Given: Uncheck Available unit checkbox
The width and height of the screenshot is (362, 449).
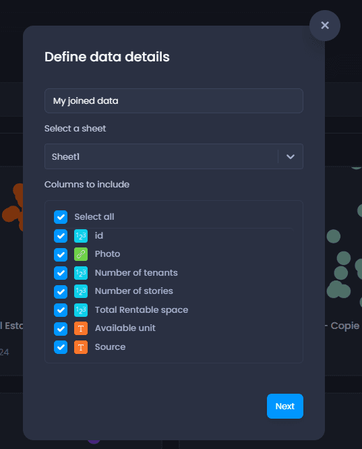Looking at the screenshot, I should pos(61,329).
